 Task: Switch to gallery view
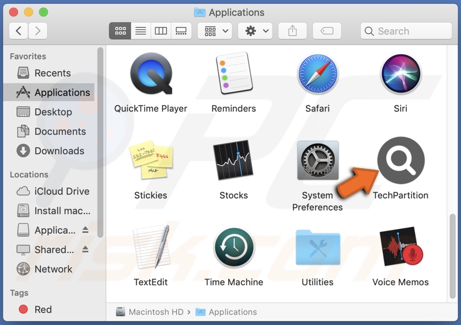click(181, 31)
